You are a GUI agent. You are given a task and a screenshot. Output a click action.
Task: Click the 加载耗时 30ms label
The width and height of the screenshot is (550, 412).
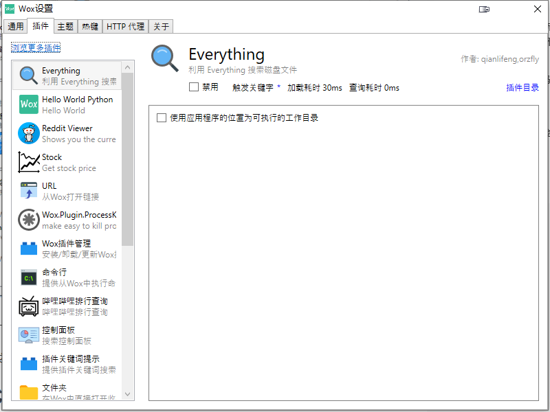(315, 88)
